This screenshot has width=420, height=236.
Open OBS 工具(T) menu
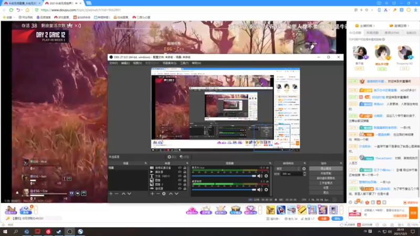(x=184, y=63)
